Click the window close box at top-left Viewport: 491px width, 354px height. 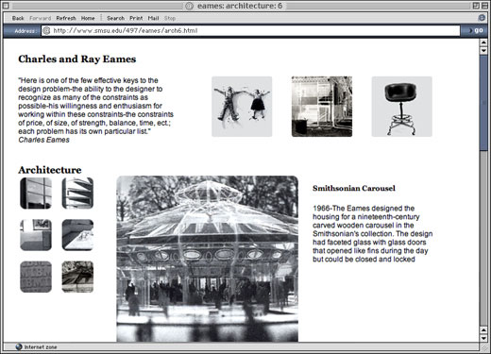pyautogui.click(x=7, y=6)
